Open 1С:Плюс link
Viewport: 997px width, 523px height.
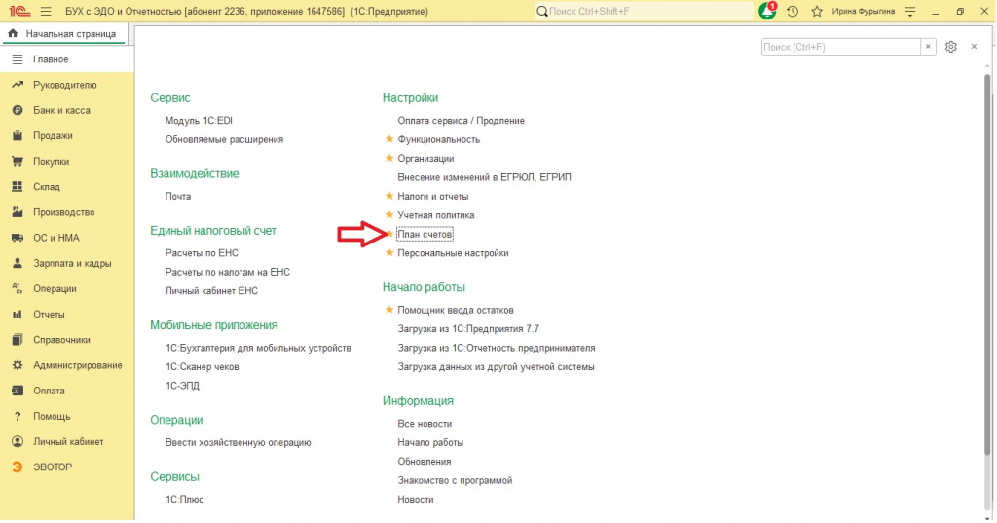[x=184, y=500]
